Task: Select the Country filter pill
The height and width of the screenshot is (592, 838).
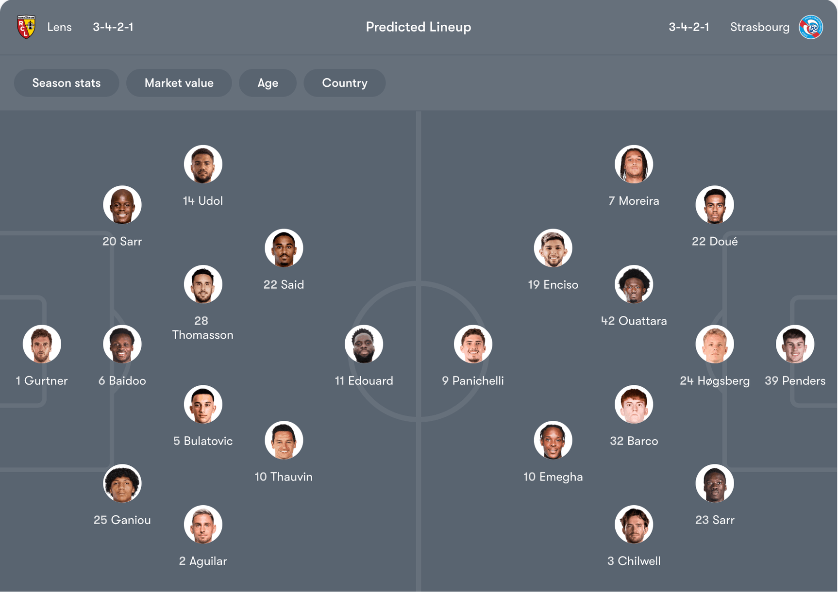Action: [344, 83]
